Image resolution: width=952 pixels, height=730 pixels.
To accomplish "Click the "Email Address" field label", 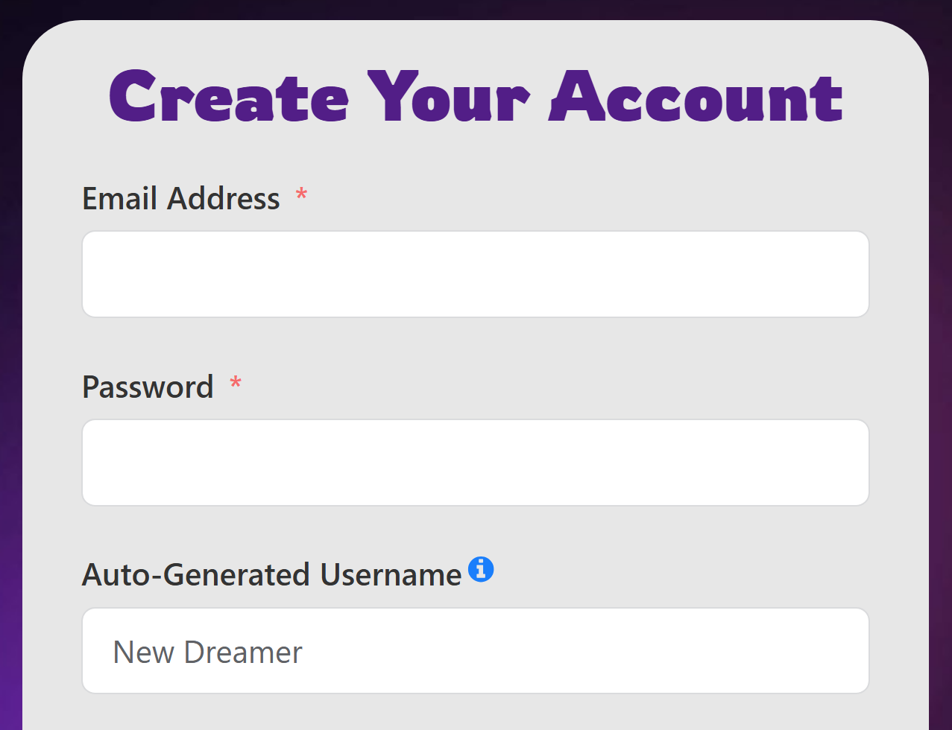I will (x=181, y=199).
